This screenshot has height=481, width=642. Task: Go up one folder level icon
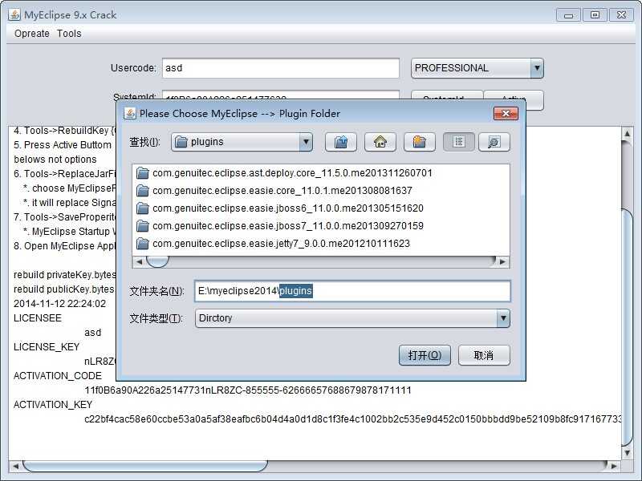tap(340, 142)
